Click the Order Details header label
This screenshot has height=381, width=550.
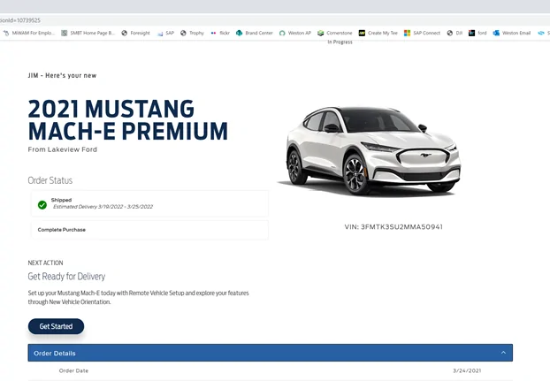[55, 354]
